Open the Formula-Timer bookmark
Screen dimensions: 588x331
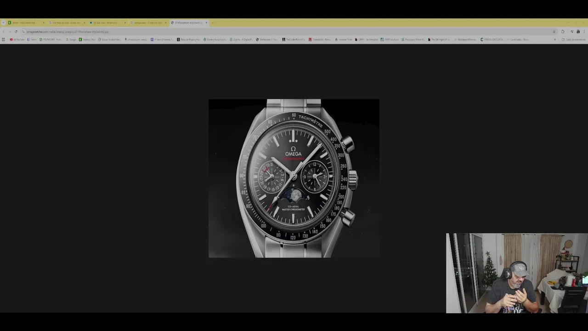[344, 40]
